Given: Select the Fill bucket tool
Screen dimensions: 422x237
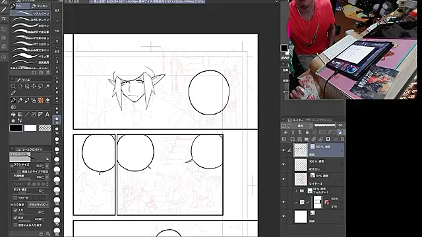Looking at the screenshot, I should pos(13,115).
